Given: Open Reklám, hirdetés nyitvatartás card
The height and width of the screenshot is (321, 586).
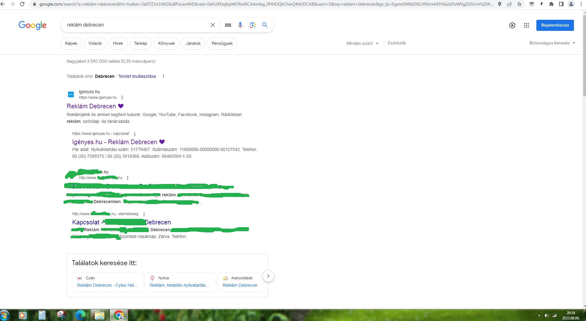Looking at the screenshot, I should point(180,282).
